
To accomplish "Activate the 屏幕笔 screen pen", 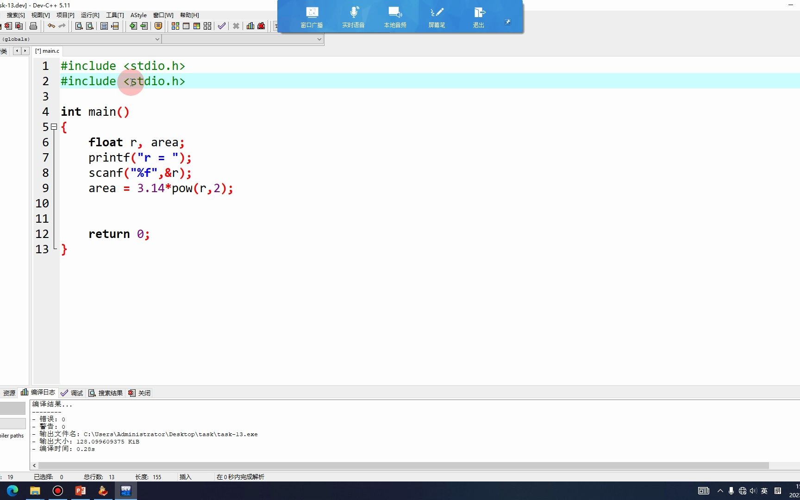I will click(437, 18).
